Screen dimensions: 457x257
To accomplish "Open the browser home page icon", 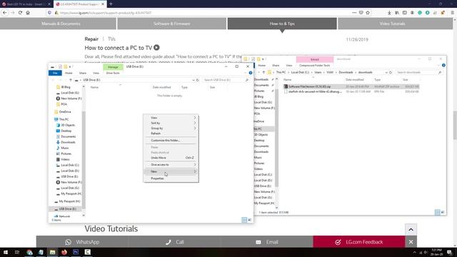I will tap(28, 13).
